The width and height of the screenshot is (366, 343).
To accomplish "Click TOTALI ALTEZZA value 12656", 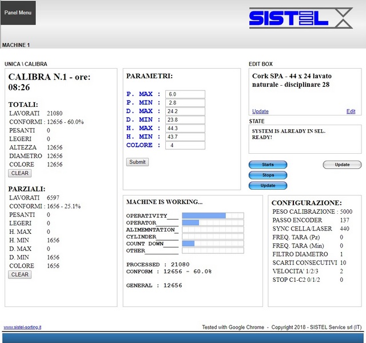I will click(55, 147).
